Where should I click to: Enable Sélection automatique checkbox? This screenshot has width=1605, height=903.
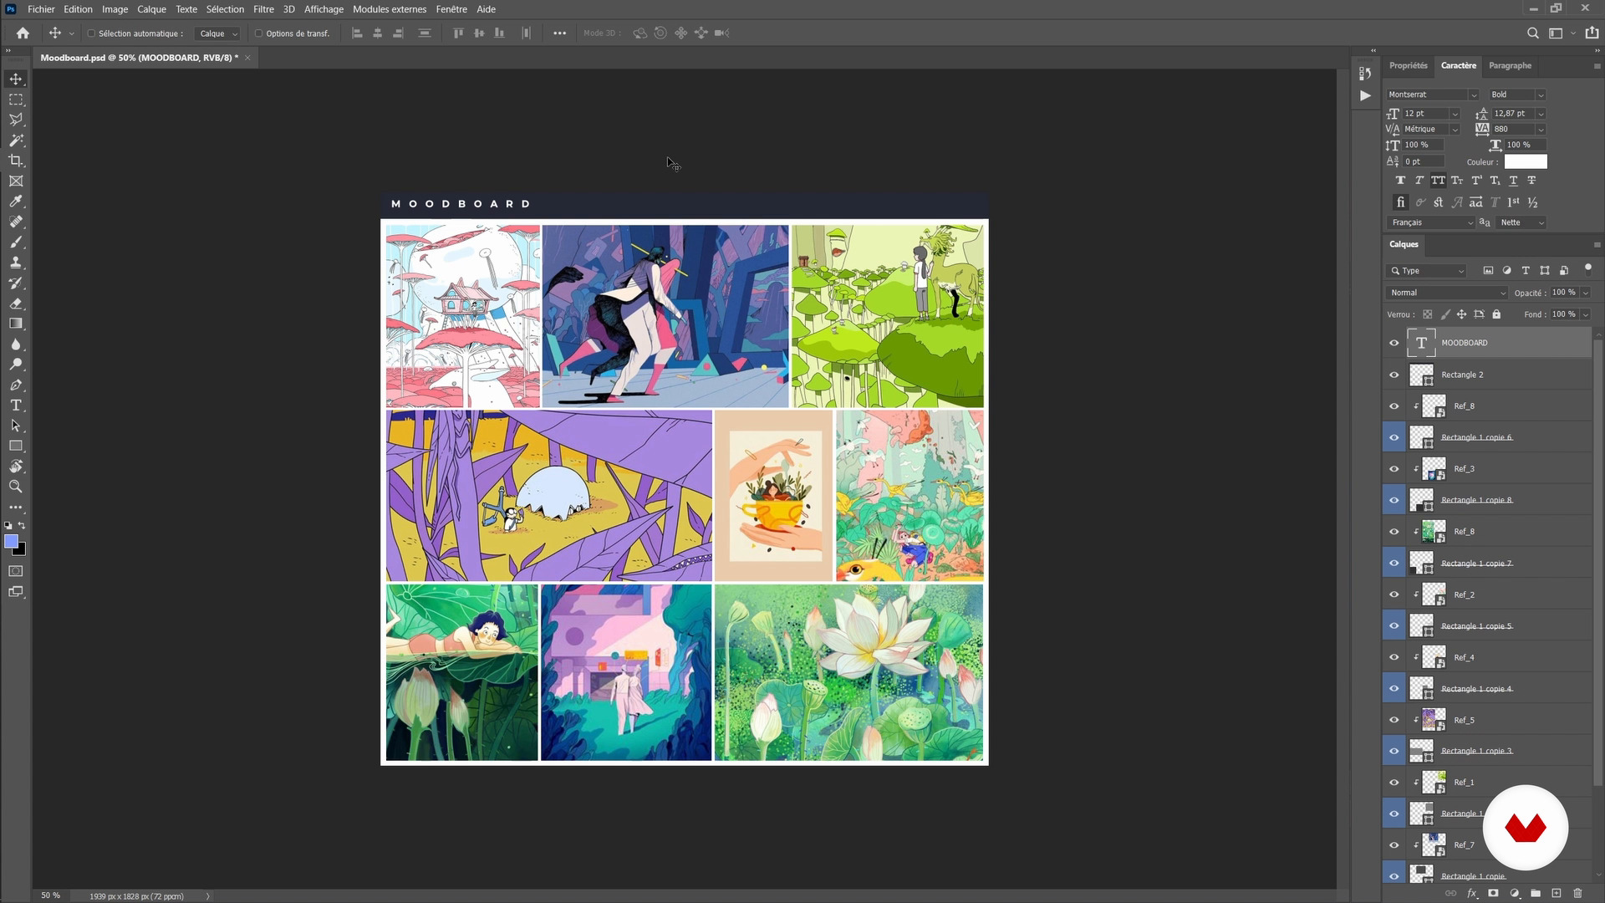(92, 33)
